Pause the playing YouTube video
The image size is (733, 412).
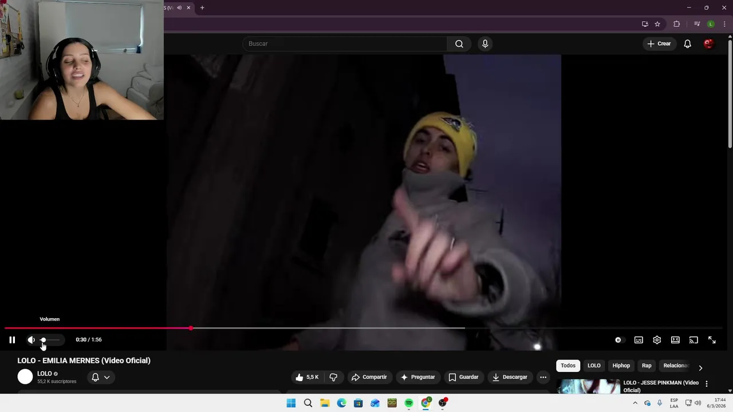12,340
